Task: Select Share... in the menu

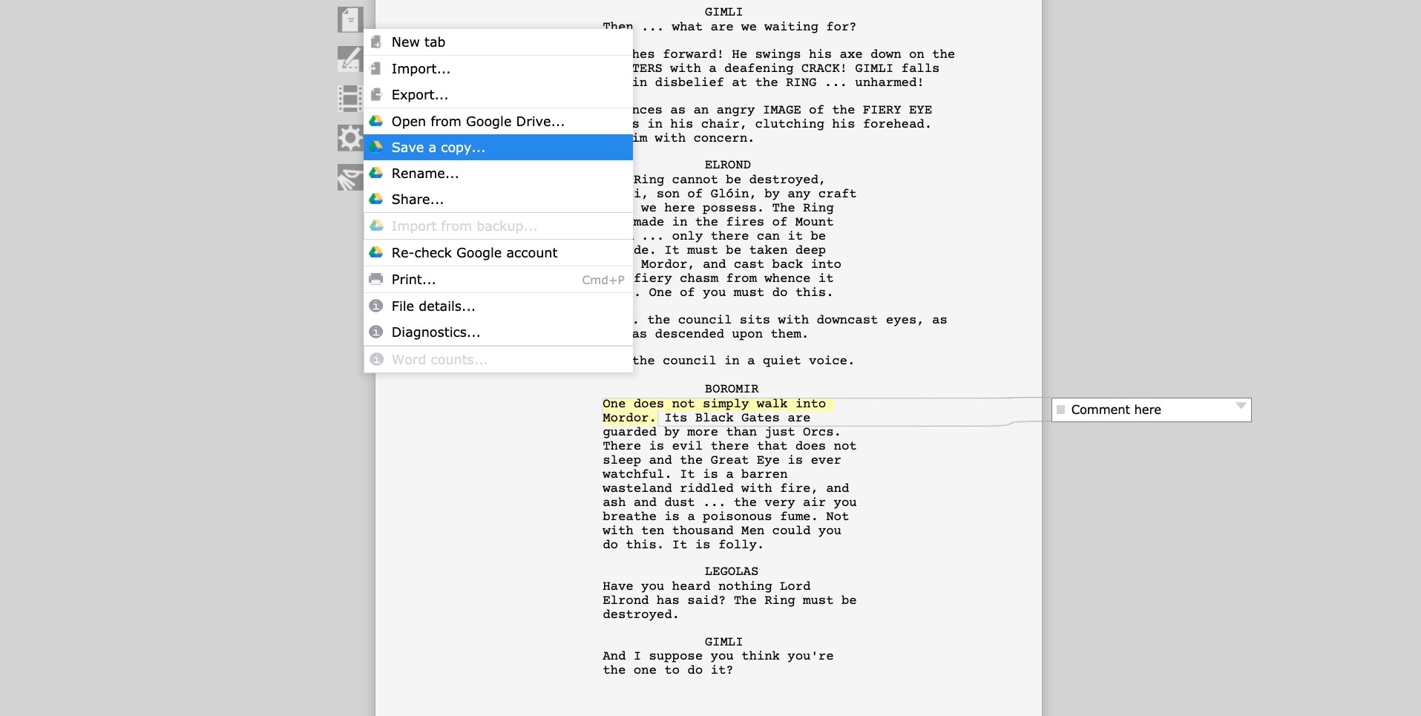Action: click(418, 200)
